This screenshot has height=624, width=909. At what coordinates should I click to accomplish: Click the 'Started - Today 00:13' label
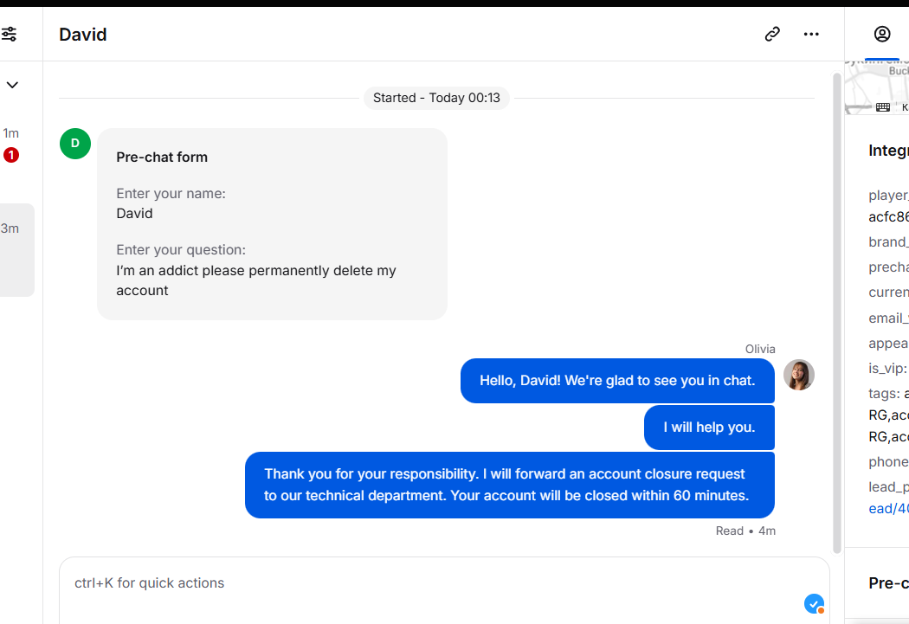click(436, 98)
